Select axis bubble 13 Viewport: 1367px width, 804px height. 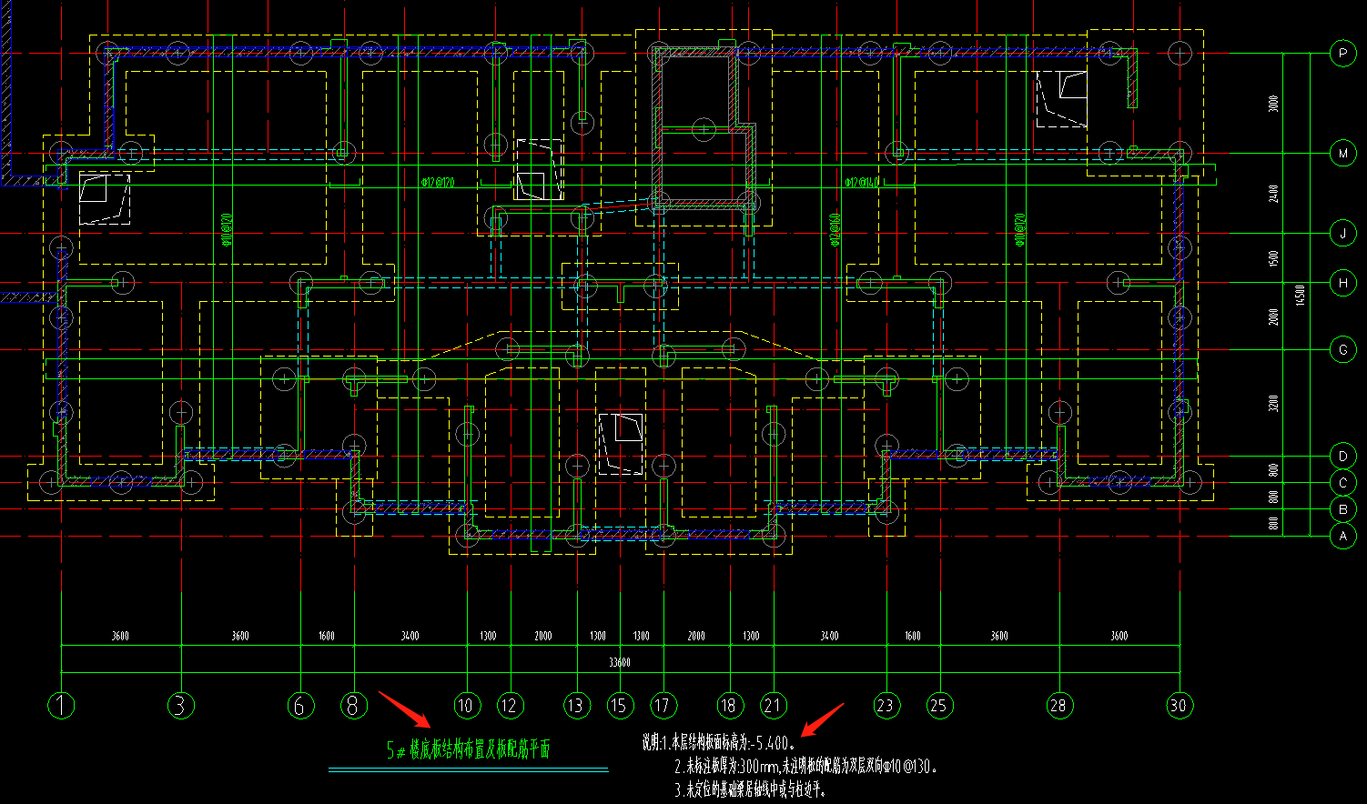tap(577, 705)
